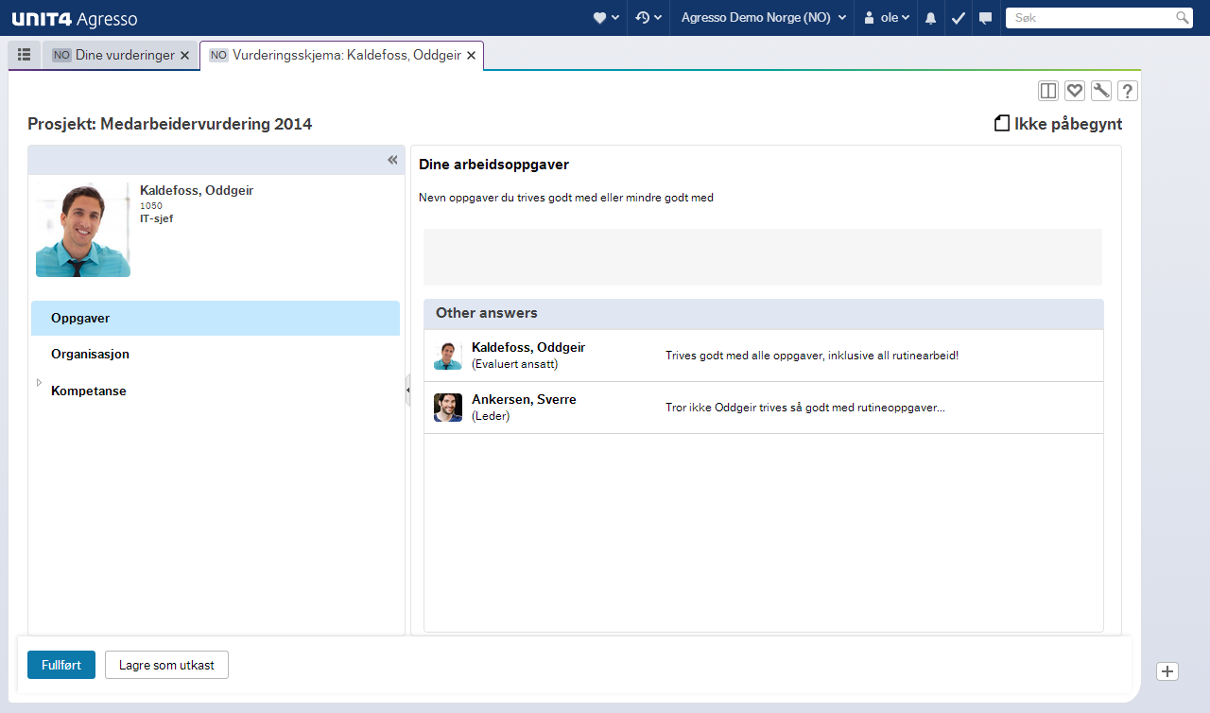Image resolution: width=1210 pixels, height=713 pixels.
Task: Select Oppgaver section
Action: pyautogui.click(x=216, y=319)
